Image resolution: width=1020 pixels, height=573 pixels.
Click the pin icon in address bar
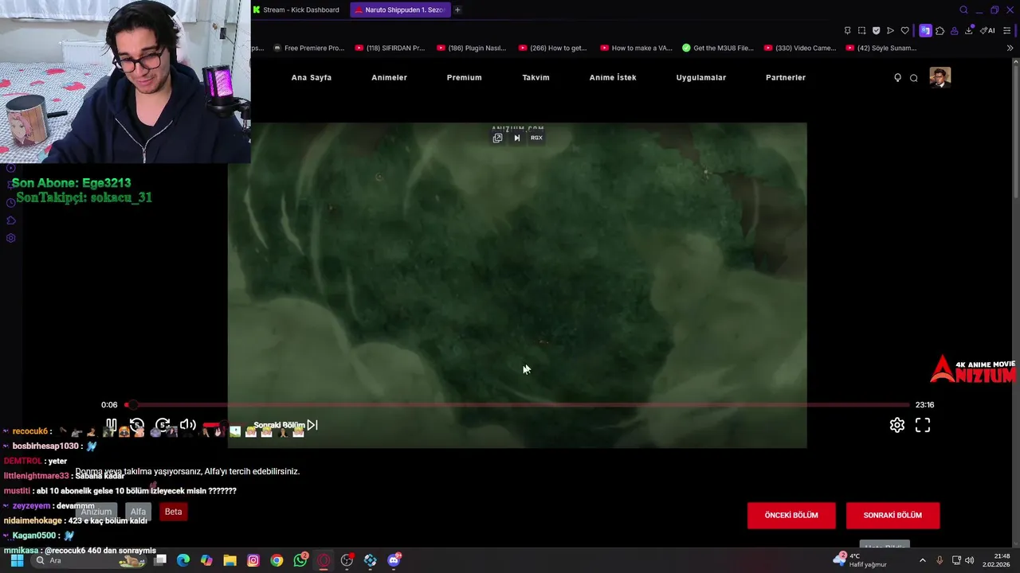847,30
